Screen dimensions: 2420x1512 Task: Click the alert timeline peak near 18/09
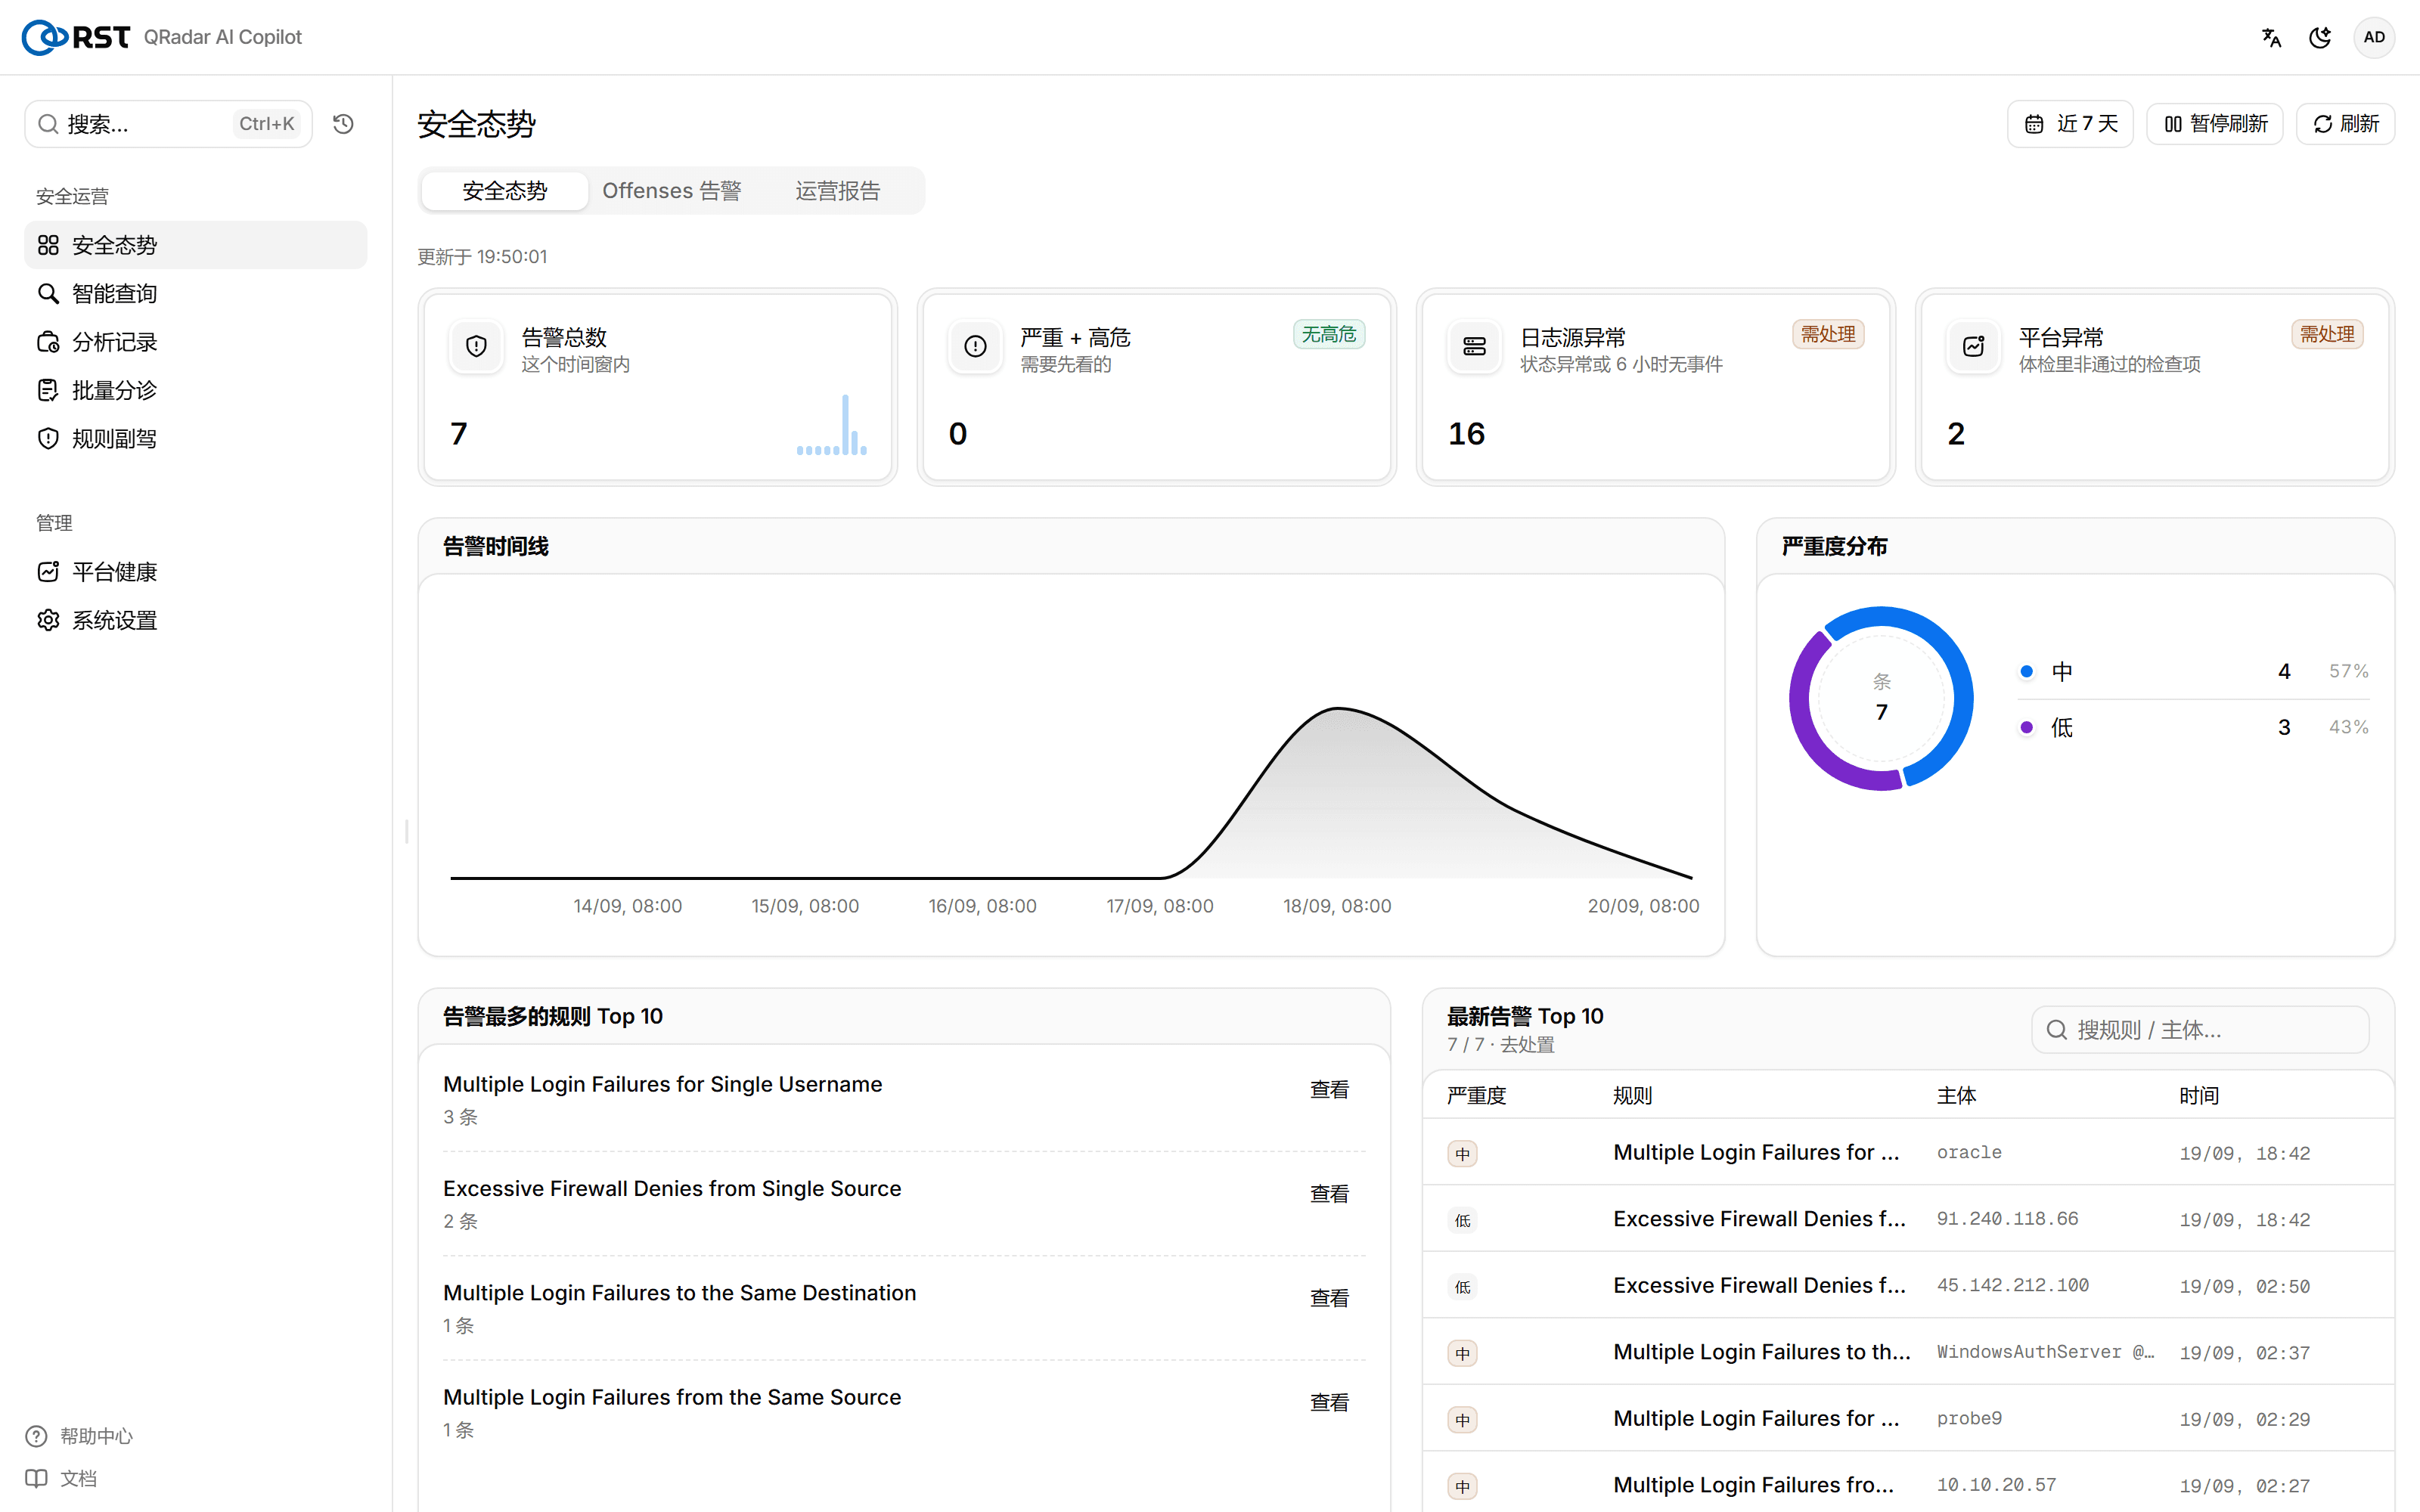(x=1338, y=709)
